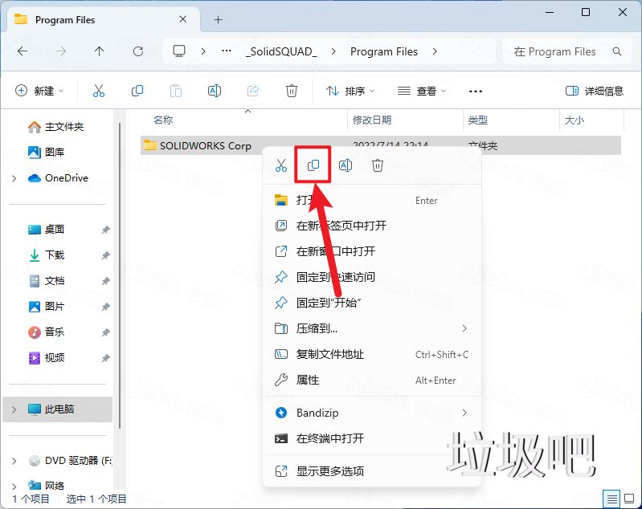Screen dimensions: 642x509
Task: Go up one folder level
Action: pos(99,51)
